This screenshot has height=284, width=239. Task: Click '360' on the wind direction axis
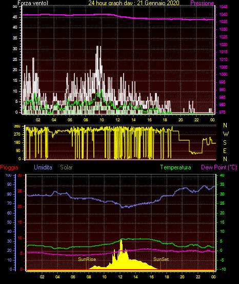(17, 126)
